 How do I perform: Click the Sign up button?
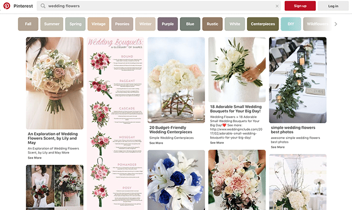[300, 6]
